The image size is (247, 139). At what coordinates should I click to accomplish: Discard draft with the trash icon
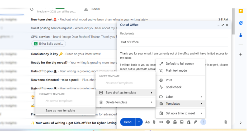[226, 122]
